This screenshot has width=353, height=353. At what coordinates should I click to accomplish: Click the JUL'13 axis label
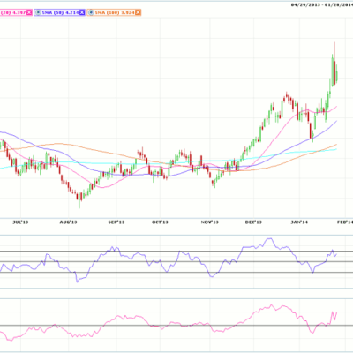pyautogui.click(x=20, y=222)
